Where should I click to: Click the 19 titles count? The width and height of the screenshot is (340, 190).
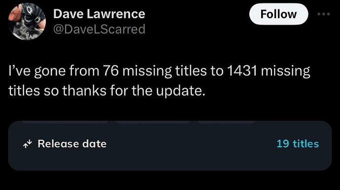pyautogui.click(x=298, y=144)
